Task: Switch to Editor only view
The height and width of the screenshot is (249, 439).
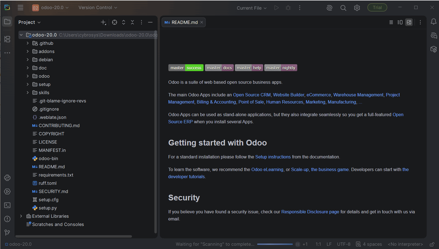Action: 391,22
